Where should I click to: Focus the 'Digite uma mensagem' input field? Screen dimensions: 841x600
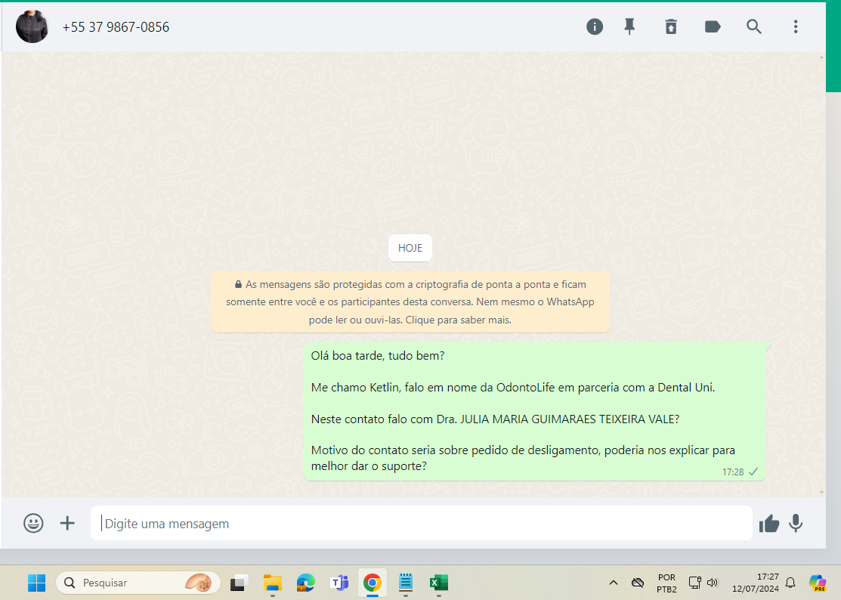(421, 523)
